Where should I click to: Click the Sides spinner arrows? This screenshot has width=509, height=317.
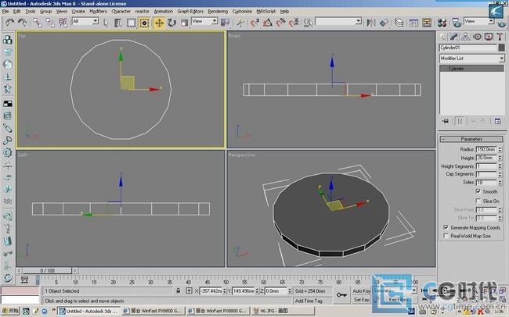500,183
